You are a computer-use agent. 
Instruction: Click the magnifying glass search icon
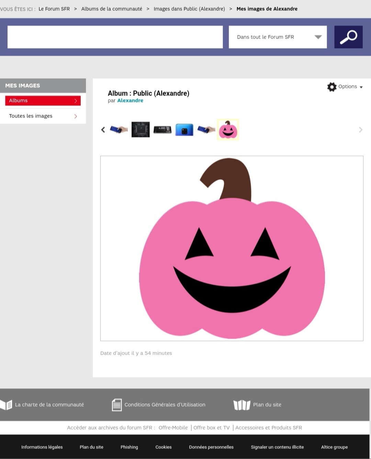(348, 37)
